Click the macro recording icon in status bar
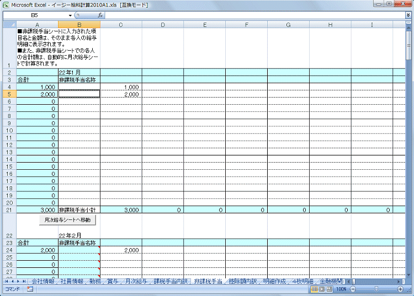The width and height of the screenshot is (414, 296). coord(30,289)
